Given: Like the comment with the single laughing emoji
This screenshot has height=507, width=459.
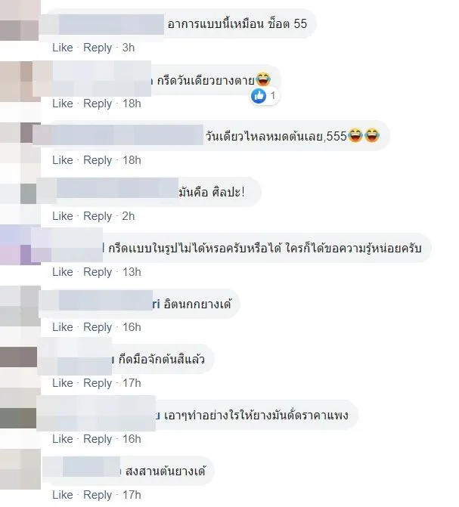Looking at the screenshot, I should pos(63,104).
